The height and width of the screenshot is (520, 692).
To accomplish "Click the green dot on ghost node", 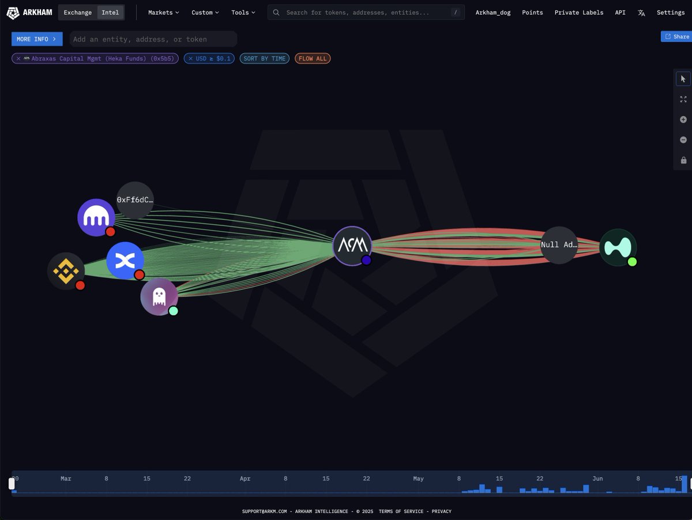I will [x=173, y=311].
